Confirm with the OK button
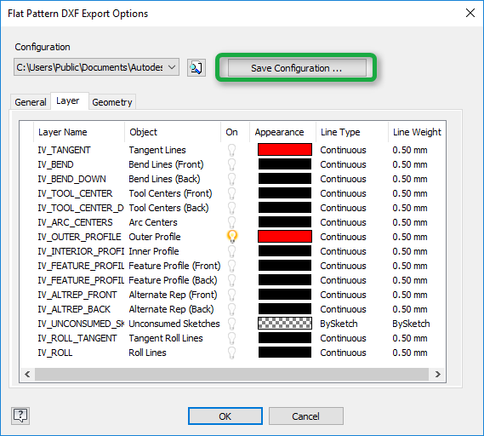Viewport: 484px width, 436px height. [225, 416]
